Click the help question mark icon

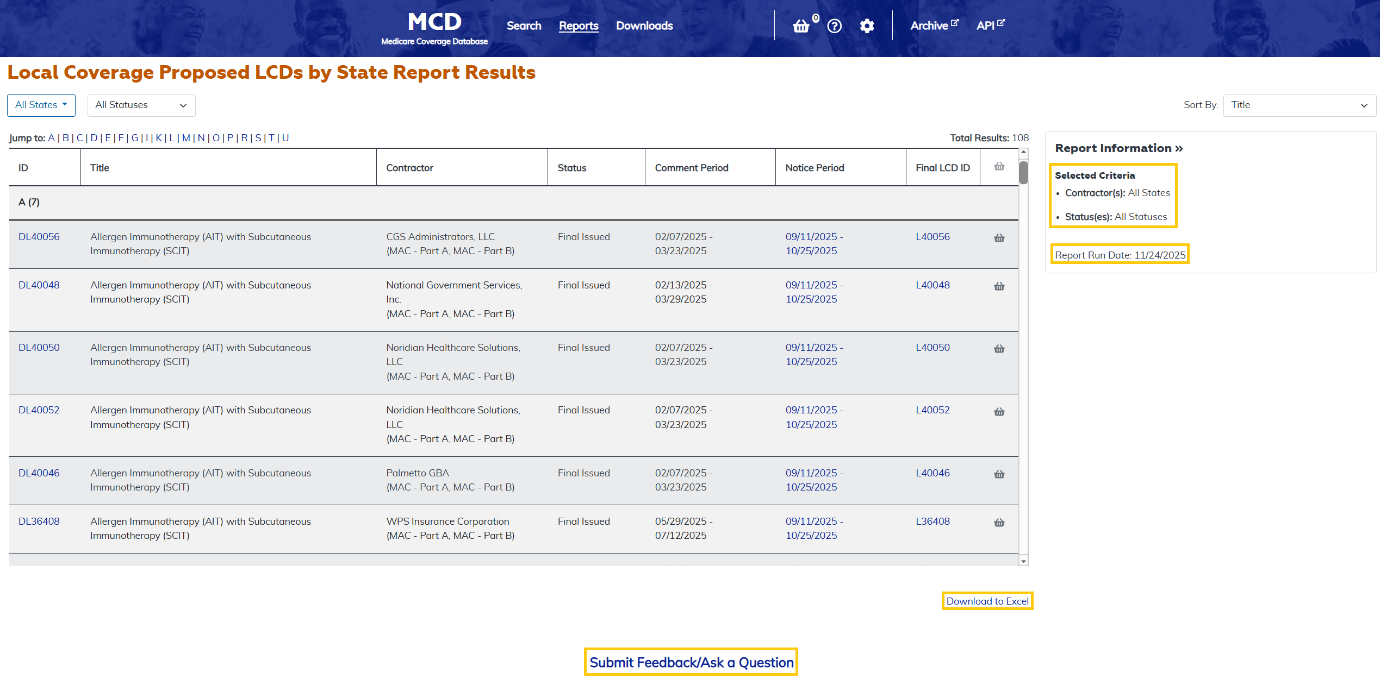tap(834, 26)
